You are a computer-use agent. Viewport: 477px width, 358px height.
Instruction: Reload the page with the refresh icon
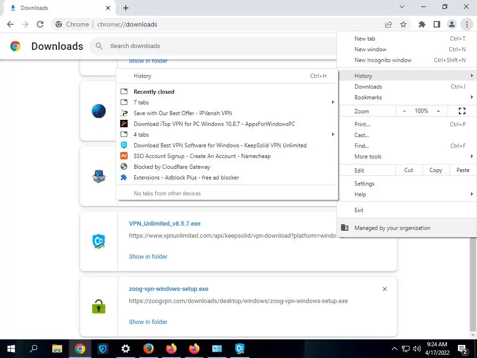(x=40, y=24)
